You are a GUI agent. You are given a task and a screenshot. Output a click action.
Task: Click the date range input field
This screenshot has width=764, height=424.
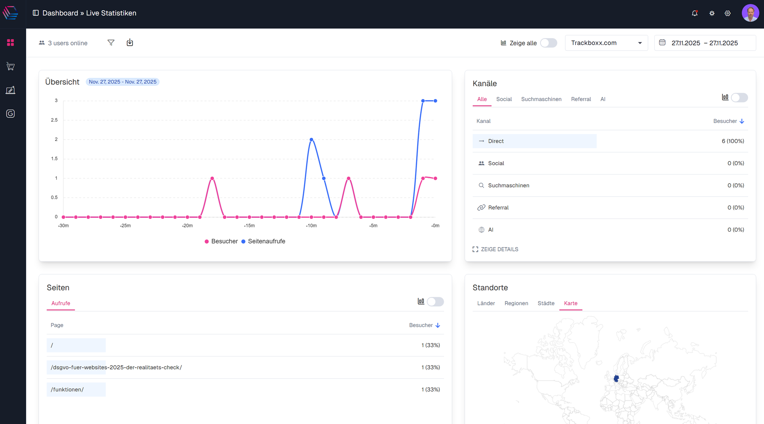pyautogui.click(x=705, y=43)
